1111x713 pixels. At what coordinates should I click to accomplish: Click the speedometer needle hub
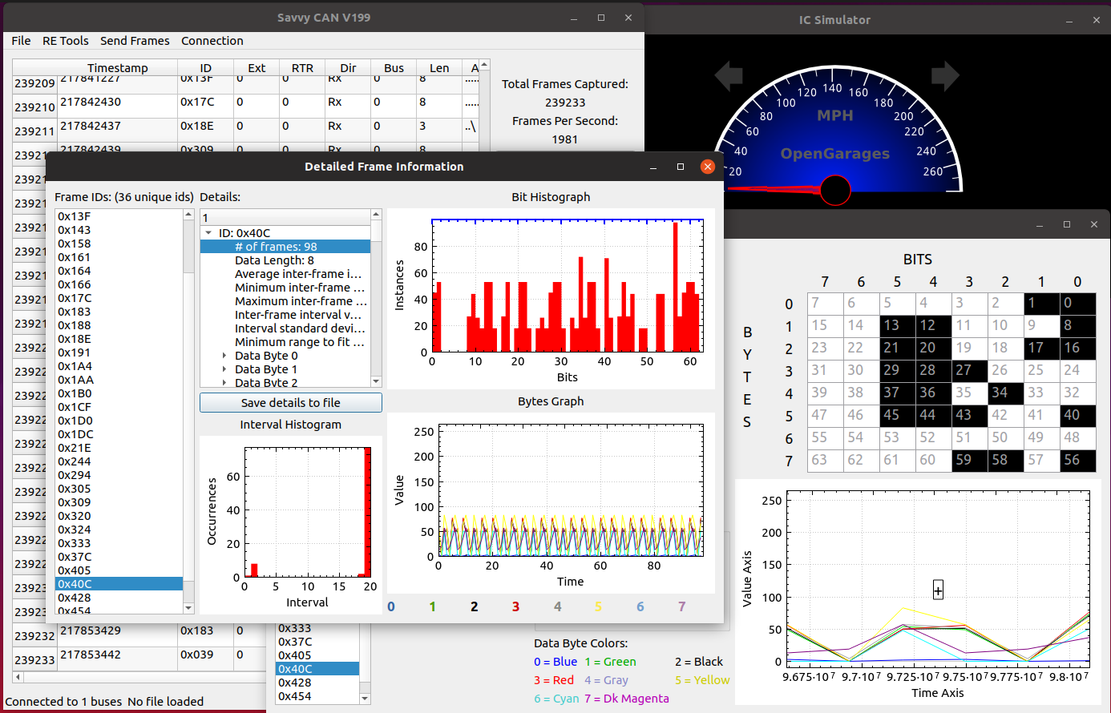[x=835, y=190]
